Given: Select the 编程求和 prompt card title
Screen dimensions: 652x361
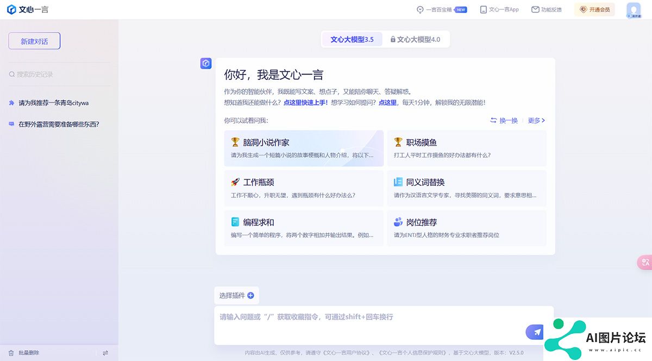Looking at the screenshot, I should coord(259,222).
